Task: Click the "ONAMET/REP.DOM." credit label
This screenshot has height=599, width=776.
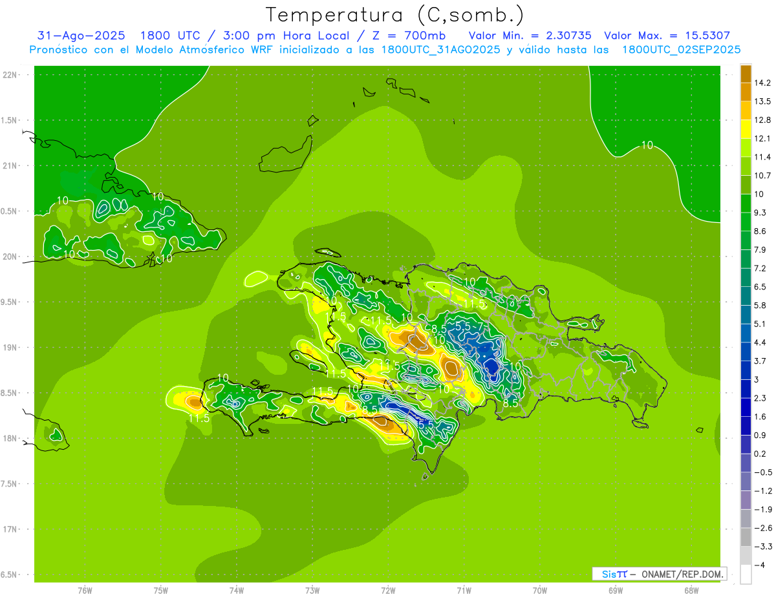Action: tap(682, 574)
